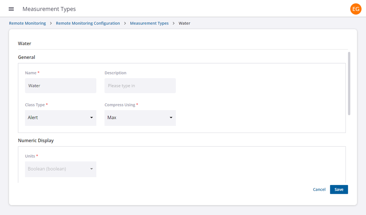This screenshot has height=215, width=366.
Task: Click the General section heading
Action: 27,57
